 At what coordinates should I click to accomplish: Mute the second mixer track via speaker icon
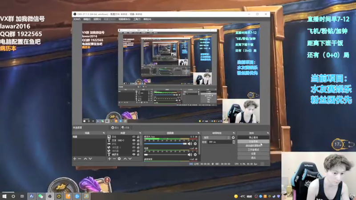[190, 155]
